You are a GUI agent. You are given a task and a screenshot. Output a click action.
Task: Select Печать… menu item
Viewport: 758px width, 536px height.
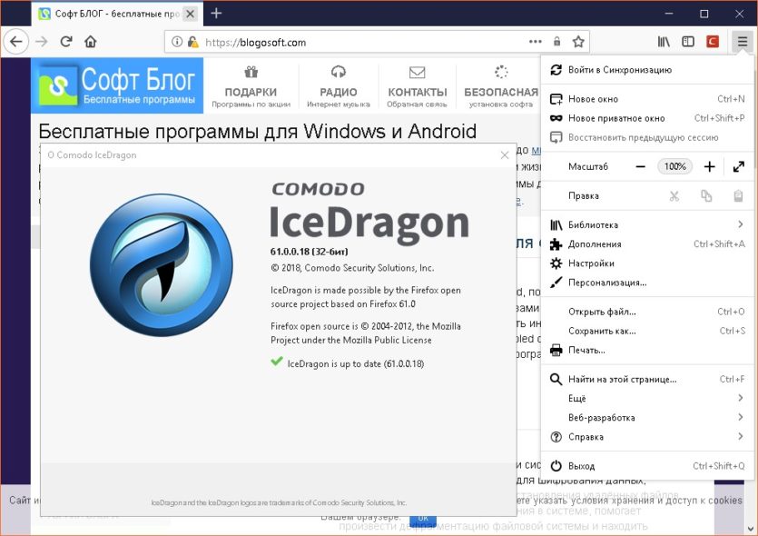(x=647, y=351)
